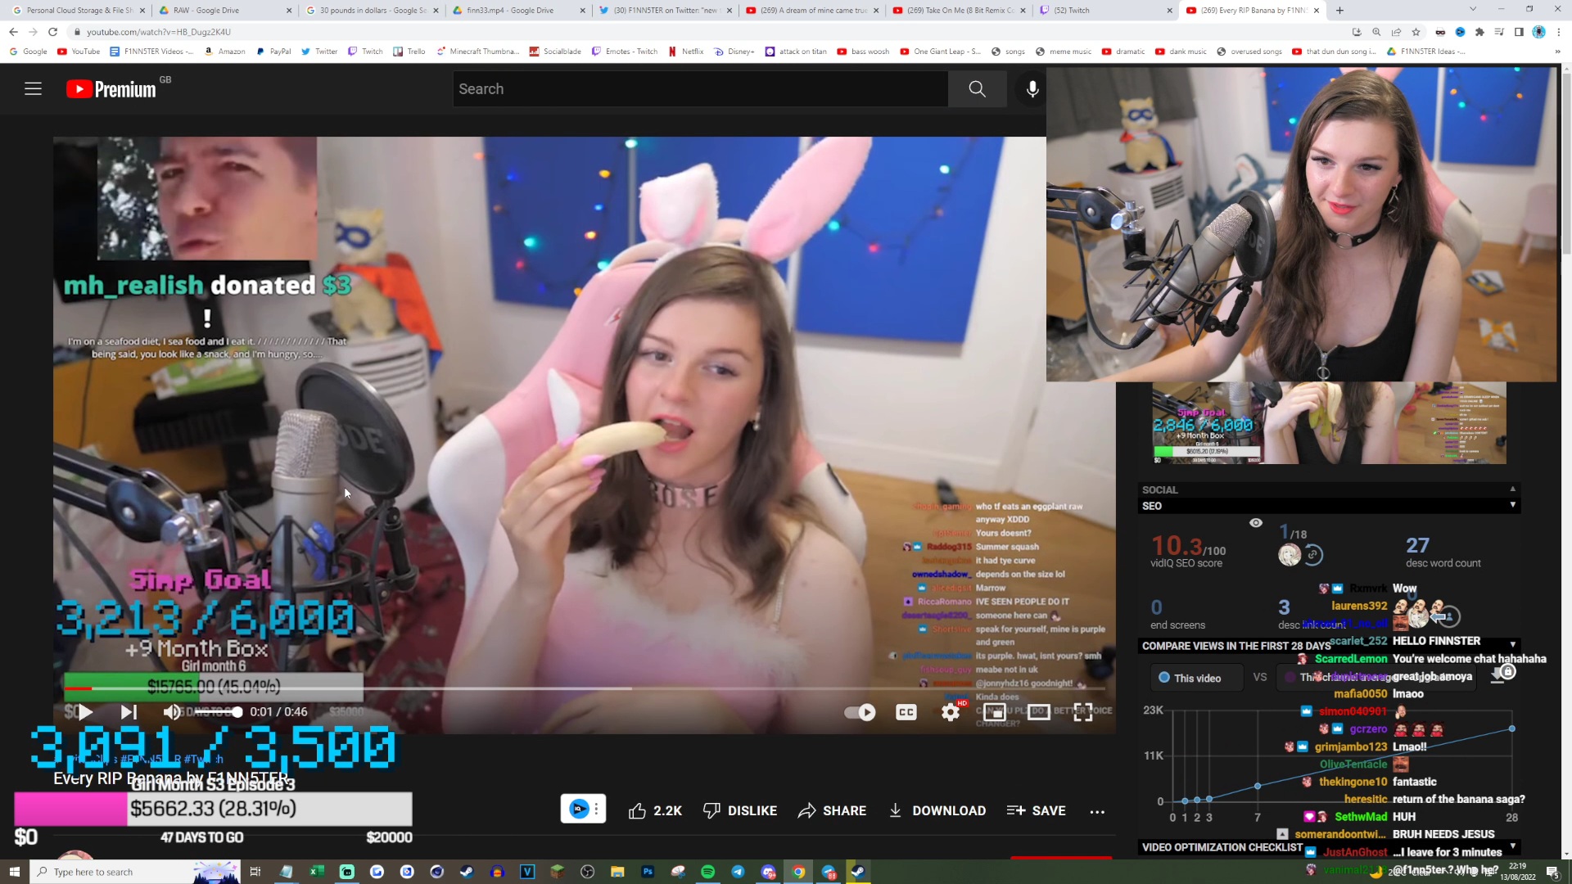Open video settings gear

click(951, 712)
